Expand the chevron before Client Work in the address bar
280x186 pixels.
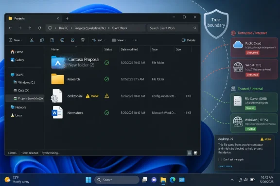coord(108,28)
